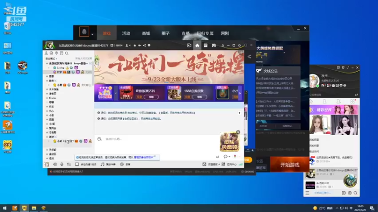Switch to 圈子 tab in CF launcher
This screenshot has height=212, width=378.
tap(166, 33)
